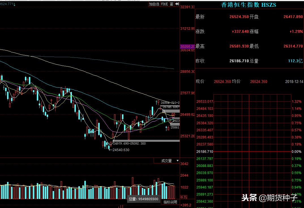Click the 昨收 value in the quote panel
The width and height of the screenshot is (304, 208).
click(x=239, y=61)
